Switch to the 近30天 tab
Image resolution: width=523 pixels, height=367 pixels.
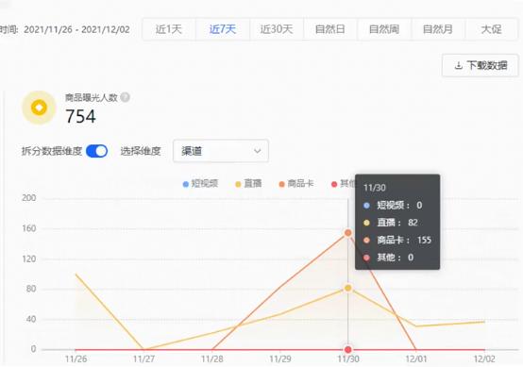pos(277,29)
